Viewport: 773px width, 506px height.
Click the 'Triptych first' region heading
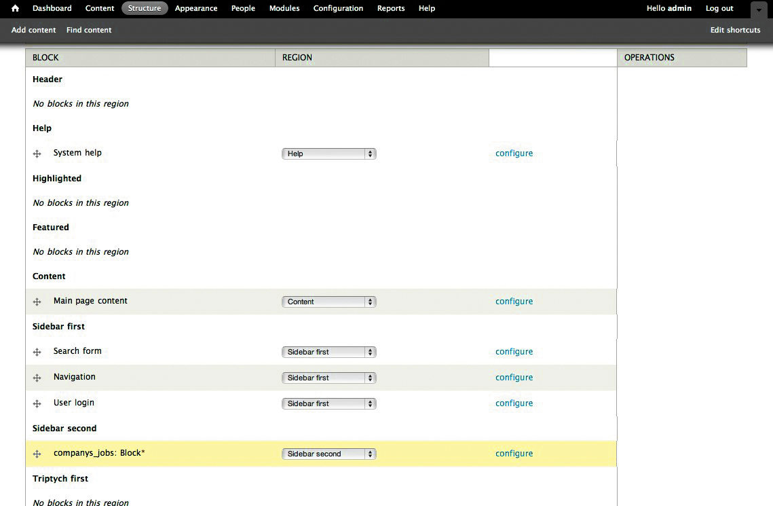click(60, 479)
